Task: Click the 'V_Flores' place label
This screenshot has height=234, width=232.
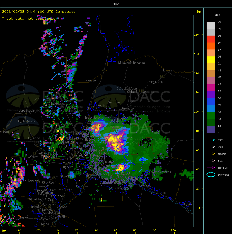Action: coord(42,224)
